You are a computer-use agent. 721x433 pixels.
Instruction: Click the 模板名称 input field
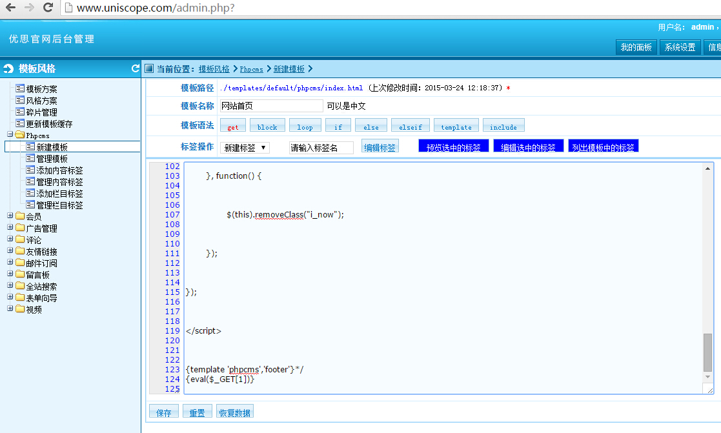point(271,106)
